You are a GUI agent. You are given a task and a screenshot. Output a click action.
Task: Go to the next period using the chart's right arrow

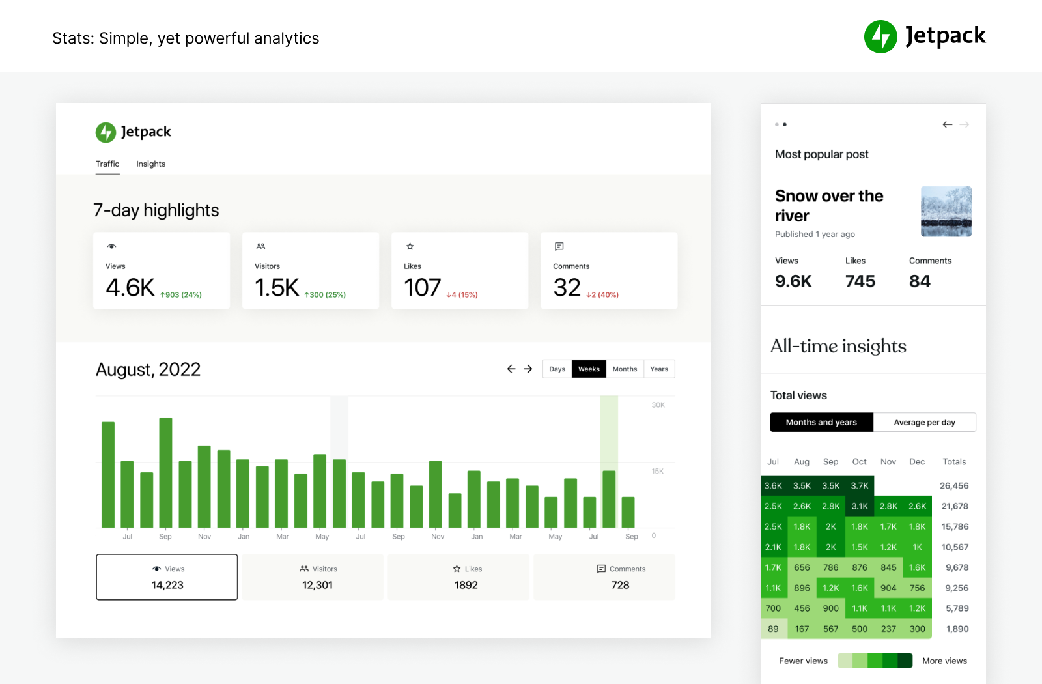(528, 369)
